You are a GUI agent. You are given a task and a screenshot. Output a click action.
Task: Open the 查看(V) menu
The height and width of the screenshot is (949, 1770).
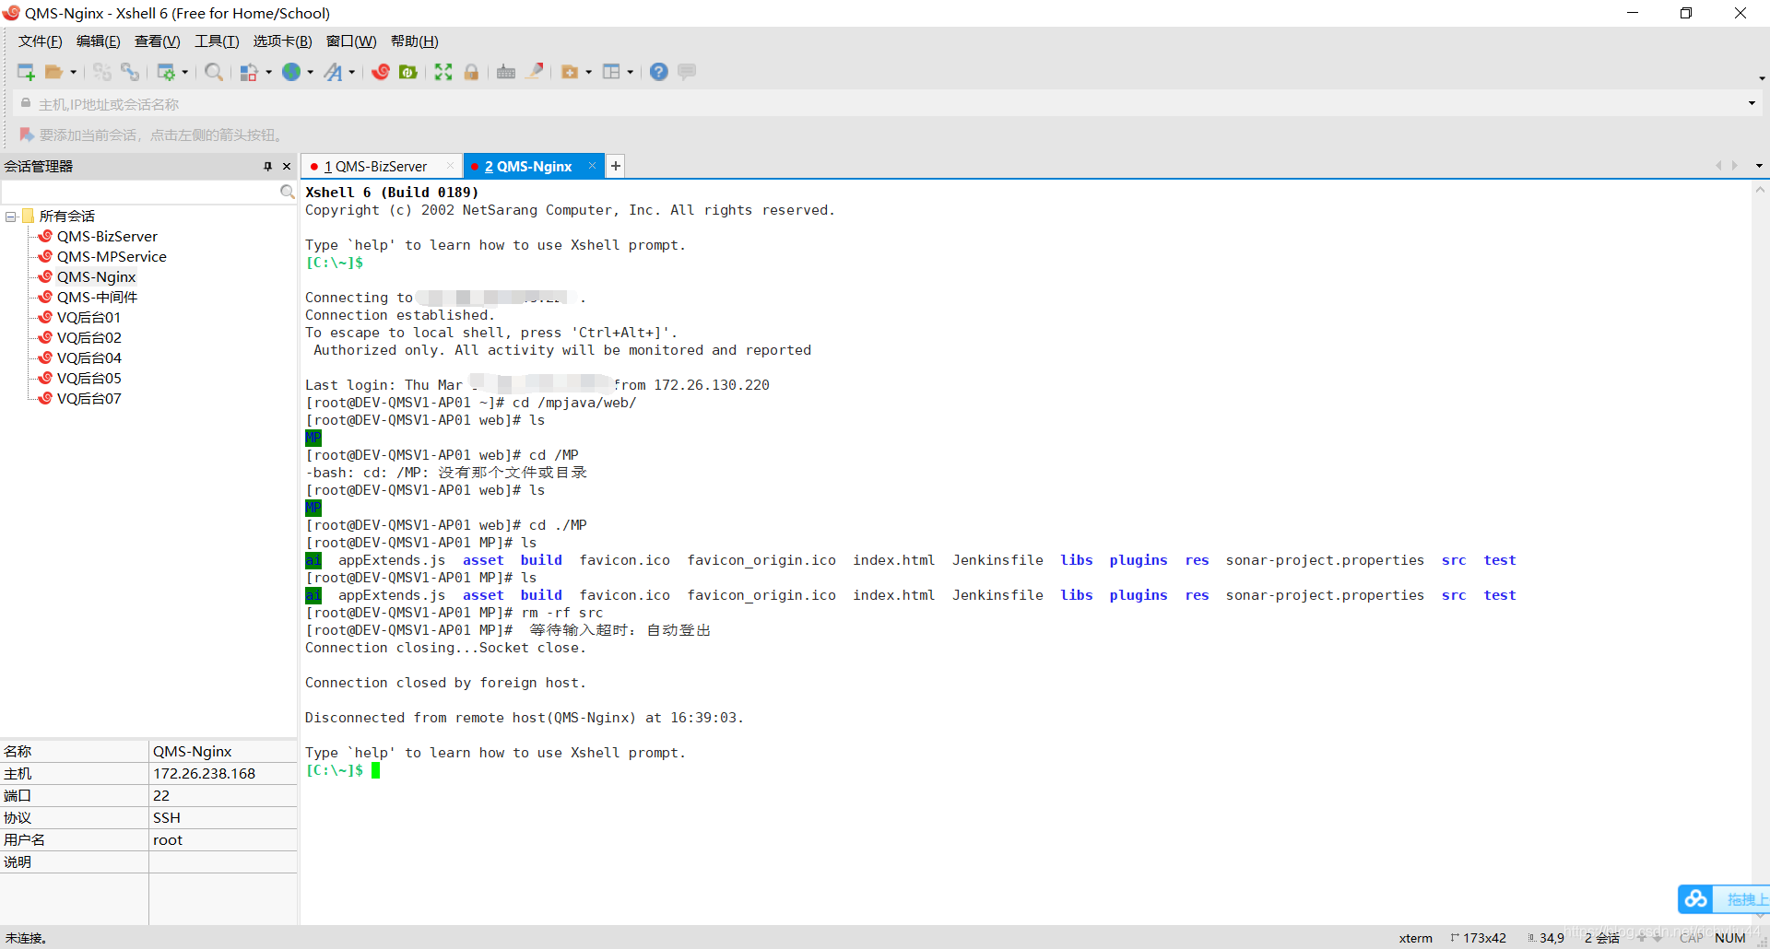(158, 41)
